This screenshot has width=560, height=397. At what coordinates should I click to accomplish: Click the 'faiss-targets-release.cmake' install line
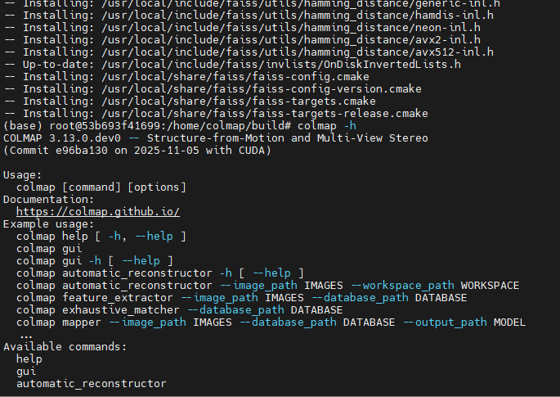[216, 114]
